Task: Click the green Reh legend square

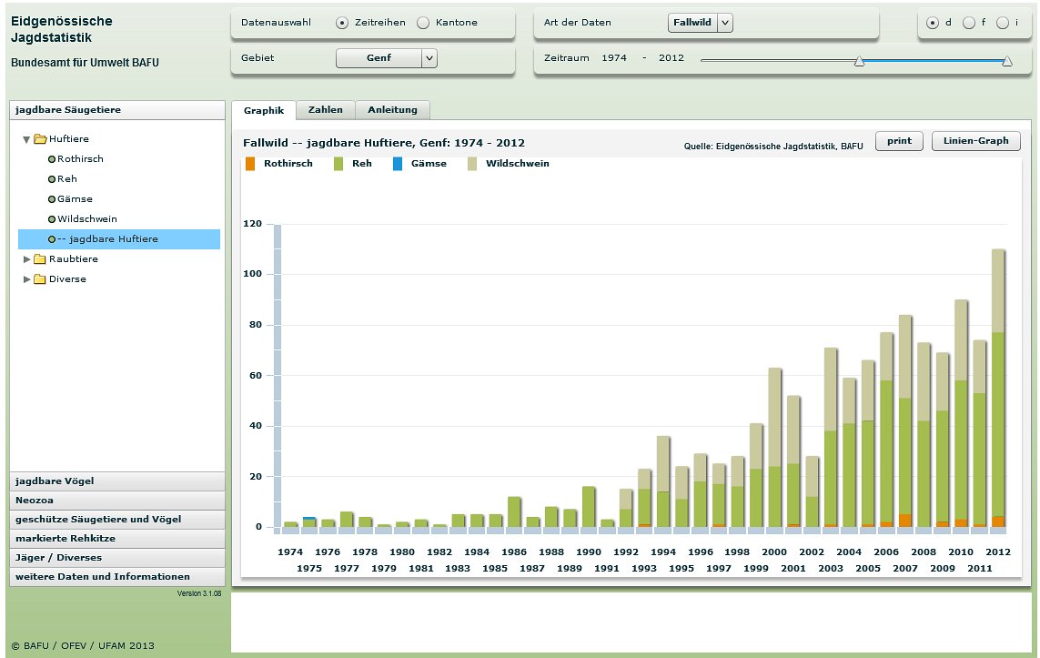Action: 338,164
